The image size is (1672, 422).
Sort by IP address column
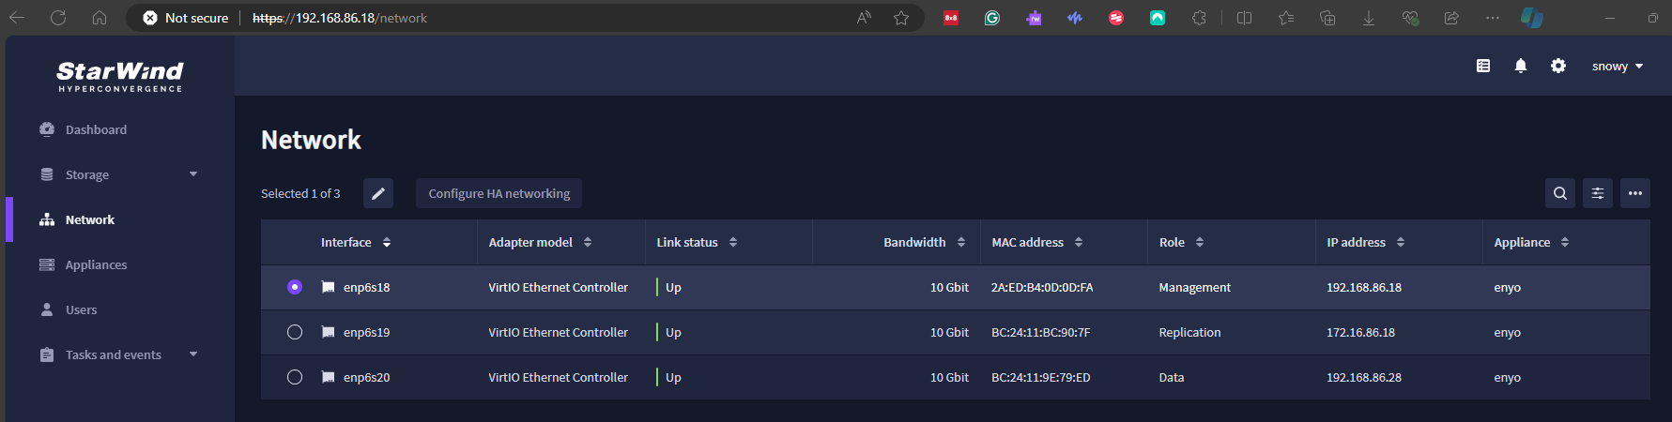click(1401, 242)
